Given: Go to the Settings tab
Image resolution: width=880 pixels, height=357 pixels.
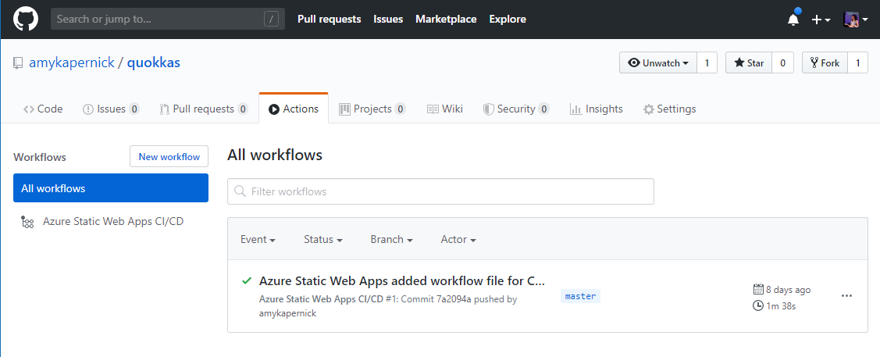Looking at the screenshot, I should (x=669, y=109).
